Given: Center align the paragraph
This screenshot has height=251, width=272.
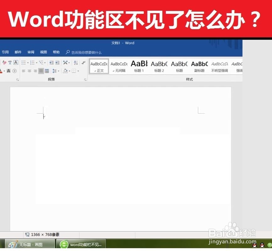Looking at the screenshot, I should point(30,71).
